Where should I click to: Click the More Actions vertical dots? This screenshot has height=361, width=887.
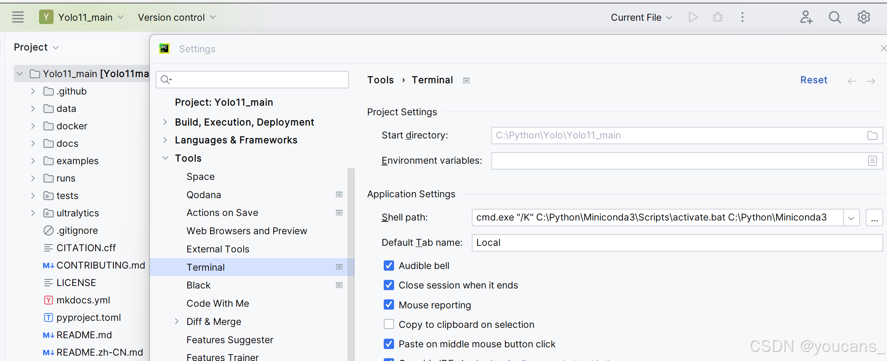[742, 17]
